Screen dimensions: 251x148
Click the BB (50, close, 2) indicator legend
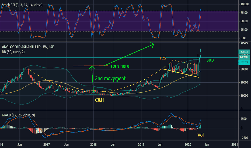click(13, 52)
